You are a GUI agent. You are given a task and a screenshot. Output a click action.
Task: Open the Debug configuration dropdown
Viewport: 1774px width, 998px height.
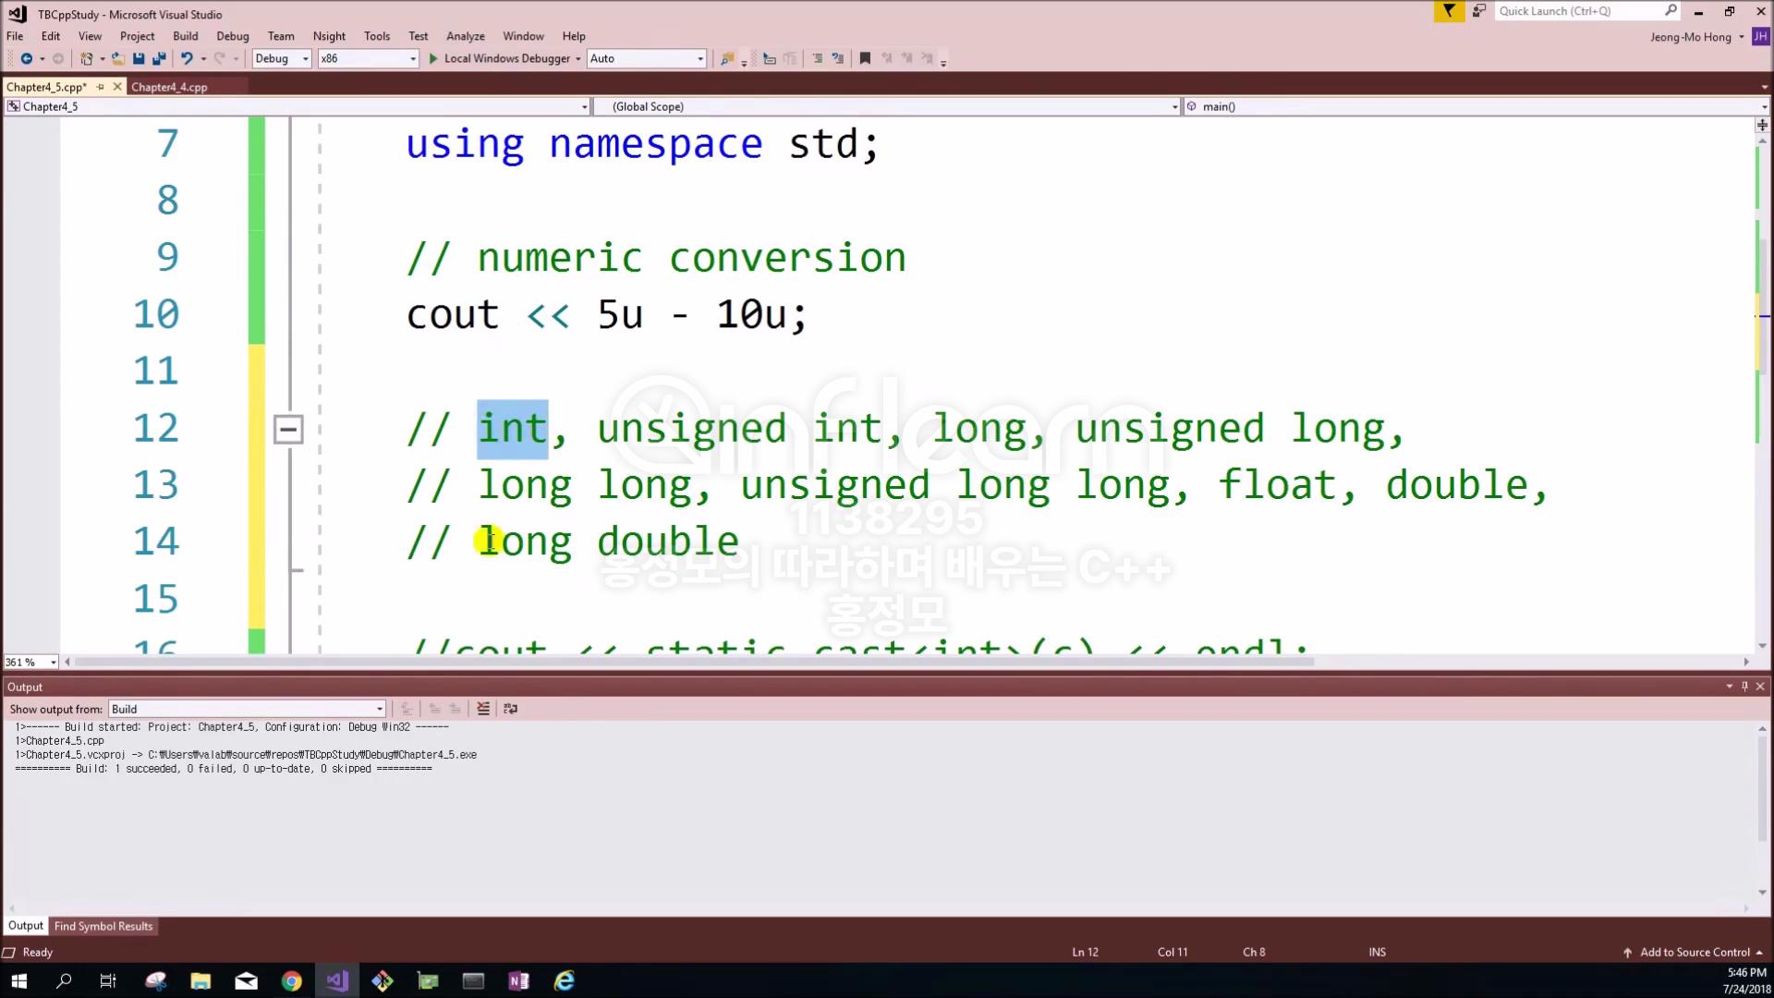[x=282, y=58]
